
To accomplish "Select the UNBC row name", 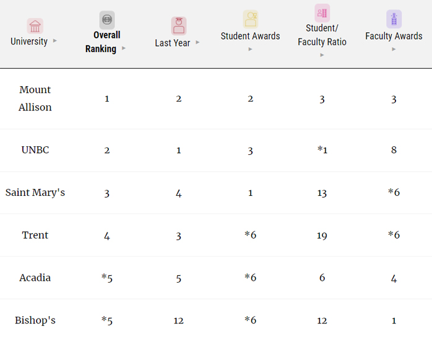I will click(35, 150).
